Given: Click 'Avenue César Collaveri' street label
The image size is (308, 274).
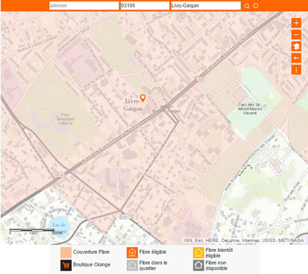Looking at the screenshot, I should click(38, 44).
